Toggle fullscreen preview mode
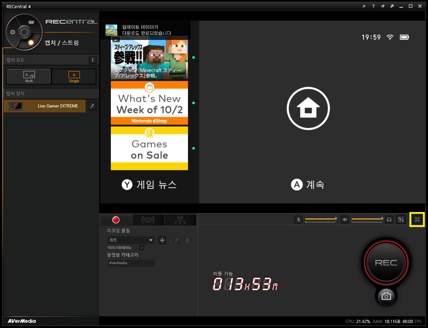 (x=417, y=219)
